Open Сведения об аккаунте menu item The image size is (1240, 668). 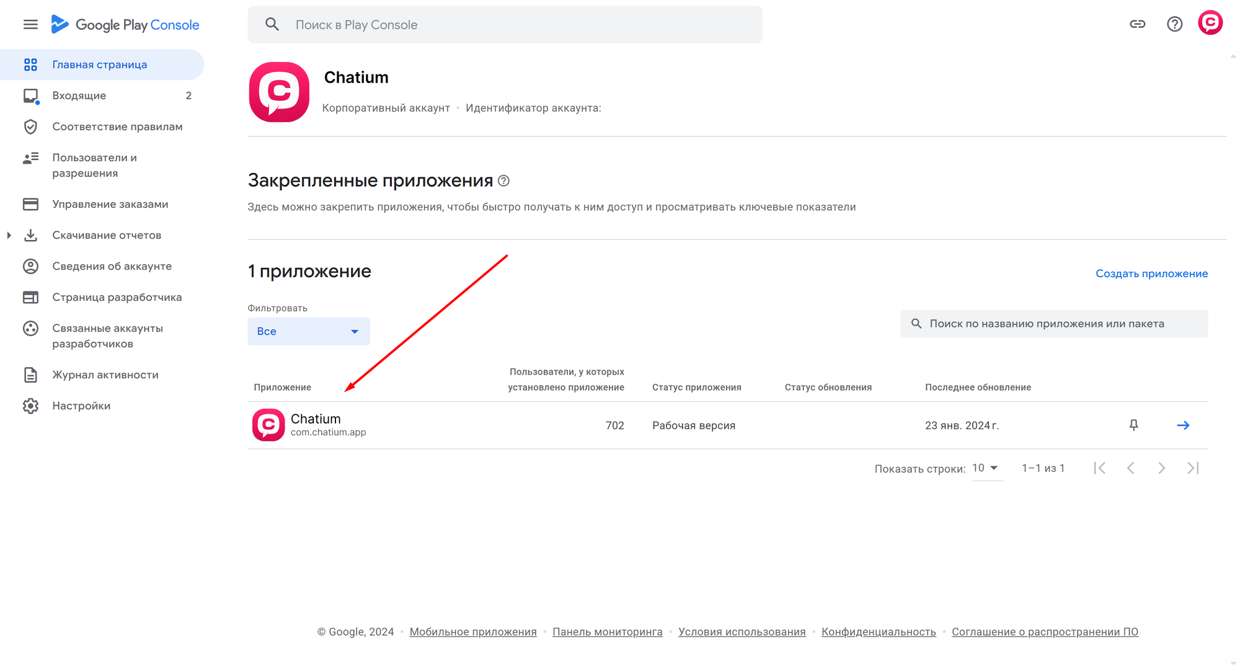click(102, 266)
